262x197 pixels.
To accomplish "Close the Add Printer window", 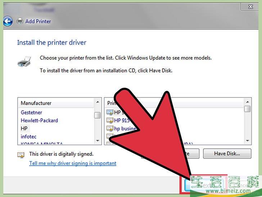I will [250, 7].
